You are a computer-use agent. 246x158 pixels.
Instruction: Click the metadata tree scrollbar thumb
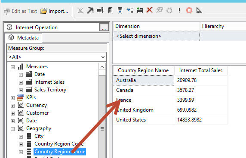point(102,129)
